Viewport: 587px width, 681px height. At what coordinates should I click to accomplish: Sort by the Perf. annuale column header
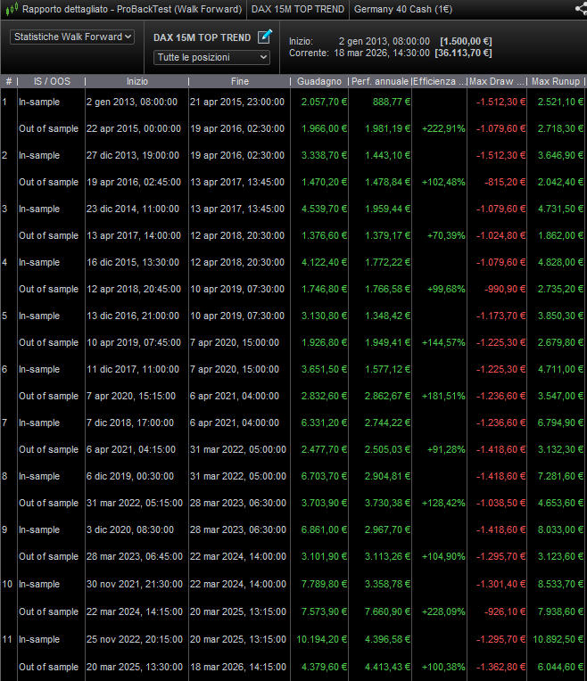tap(380, 81)
